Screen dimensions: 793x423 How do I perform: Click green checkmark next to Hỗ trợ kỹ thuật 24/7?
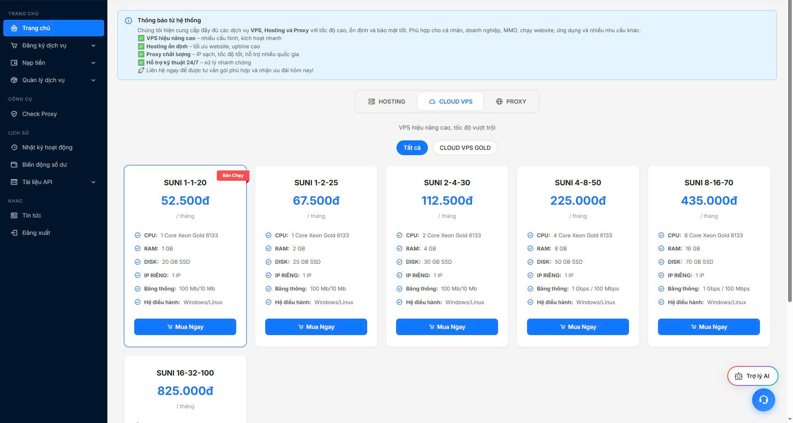(x=141, y=63)
